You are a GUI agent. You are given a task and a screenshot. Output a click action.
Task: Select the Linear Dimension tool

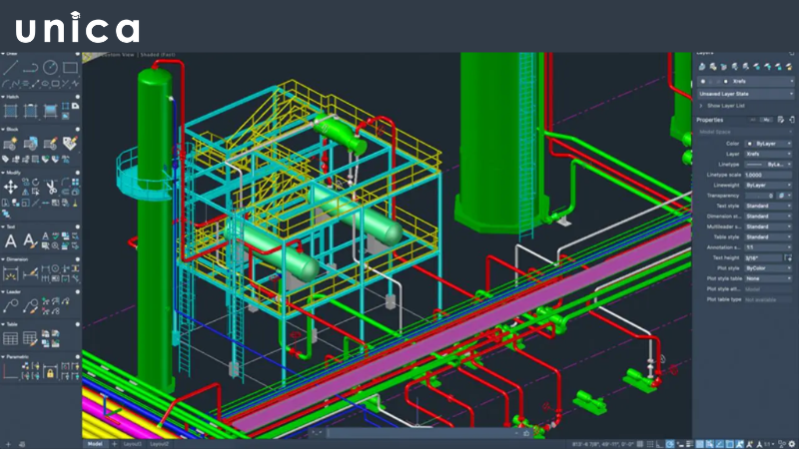(x=11, y=273)
